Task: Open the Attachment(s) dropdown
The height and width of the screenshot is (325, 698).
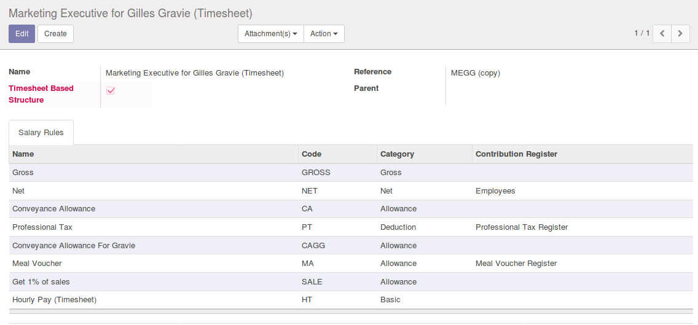Action: pyautogui.click(x=270, y=34)
